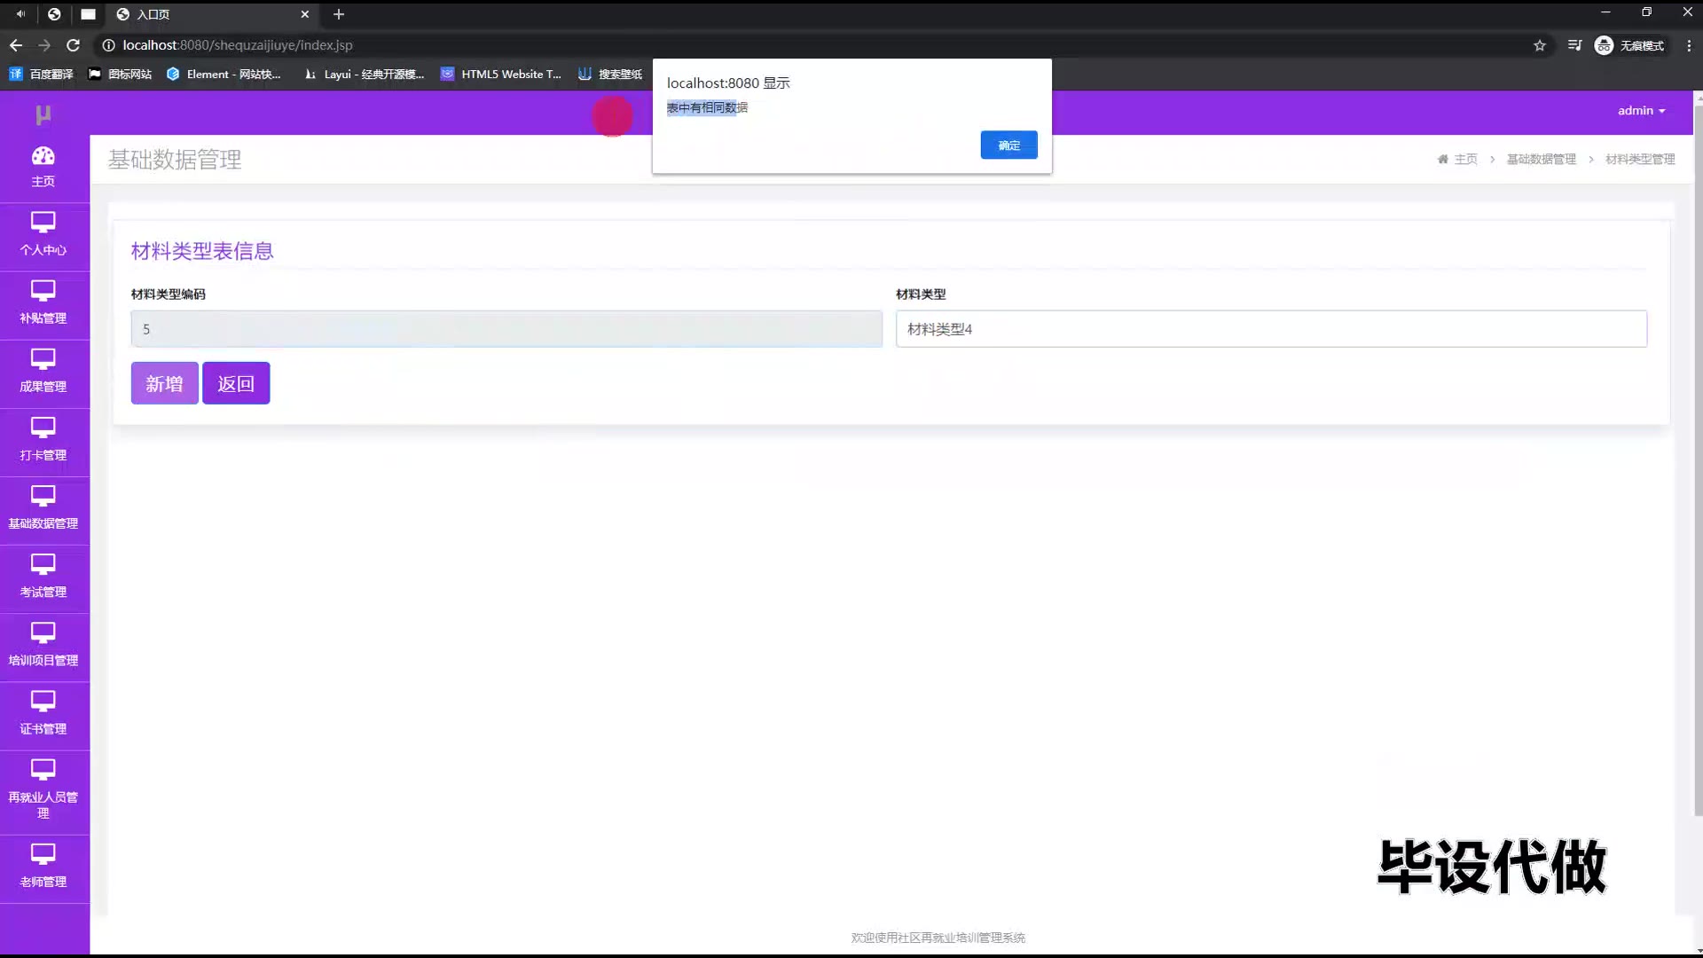Open 考试管理 sidebar icon
Viewport: 1703px width, 958px height.
pos(43,564)
